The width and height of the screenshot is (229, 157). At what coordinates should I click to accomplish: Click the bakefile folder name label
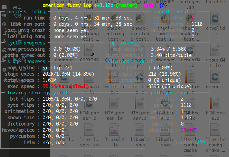click(x=215, y=2)
